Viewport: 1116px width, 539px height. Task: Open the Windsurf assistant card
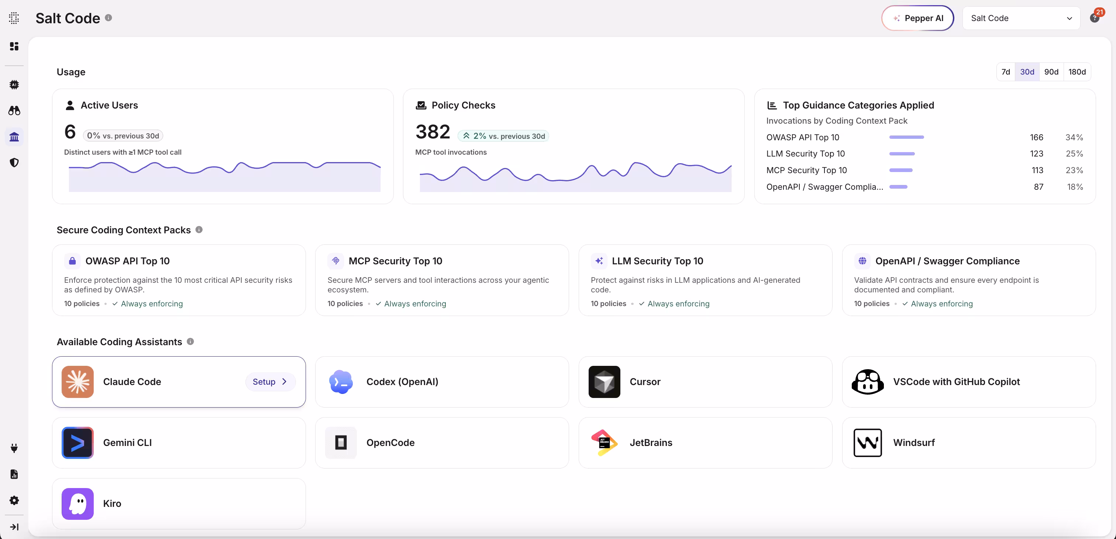coord(969,443)
